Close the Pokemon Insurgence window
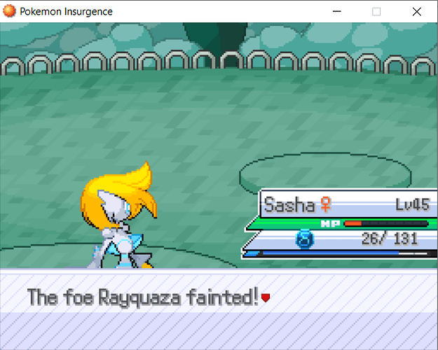This screenshot has height=350, width=438. coord(417,11)
